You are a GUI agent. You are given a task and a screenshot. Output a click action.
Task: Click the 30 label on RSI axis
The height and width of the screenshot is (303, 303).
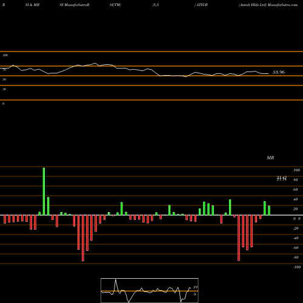point(4,89)
